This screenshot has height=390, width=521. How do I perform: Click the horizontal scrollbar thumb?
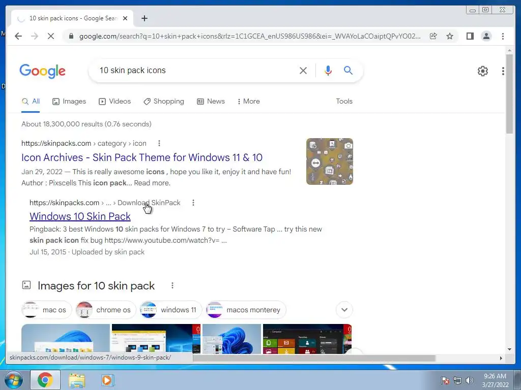point(314,358)
